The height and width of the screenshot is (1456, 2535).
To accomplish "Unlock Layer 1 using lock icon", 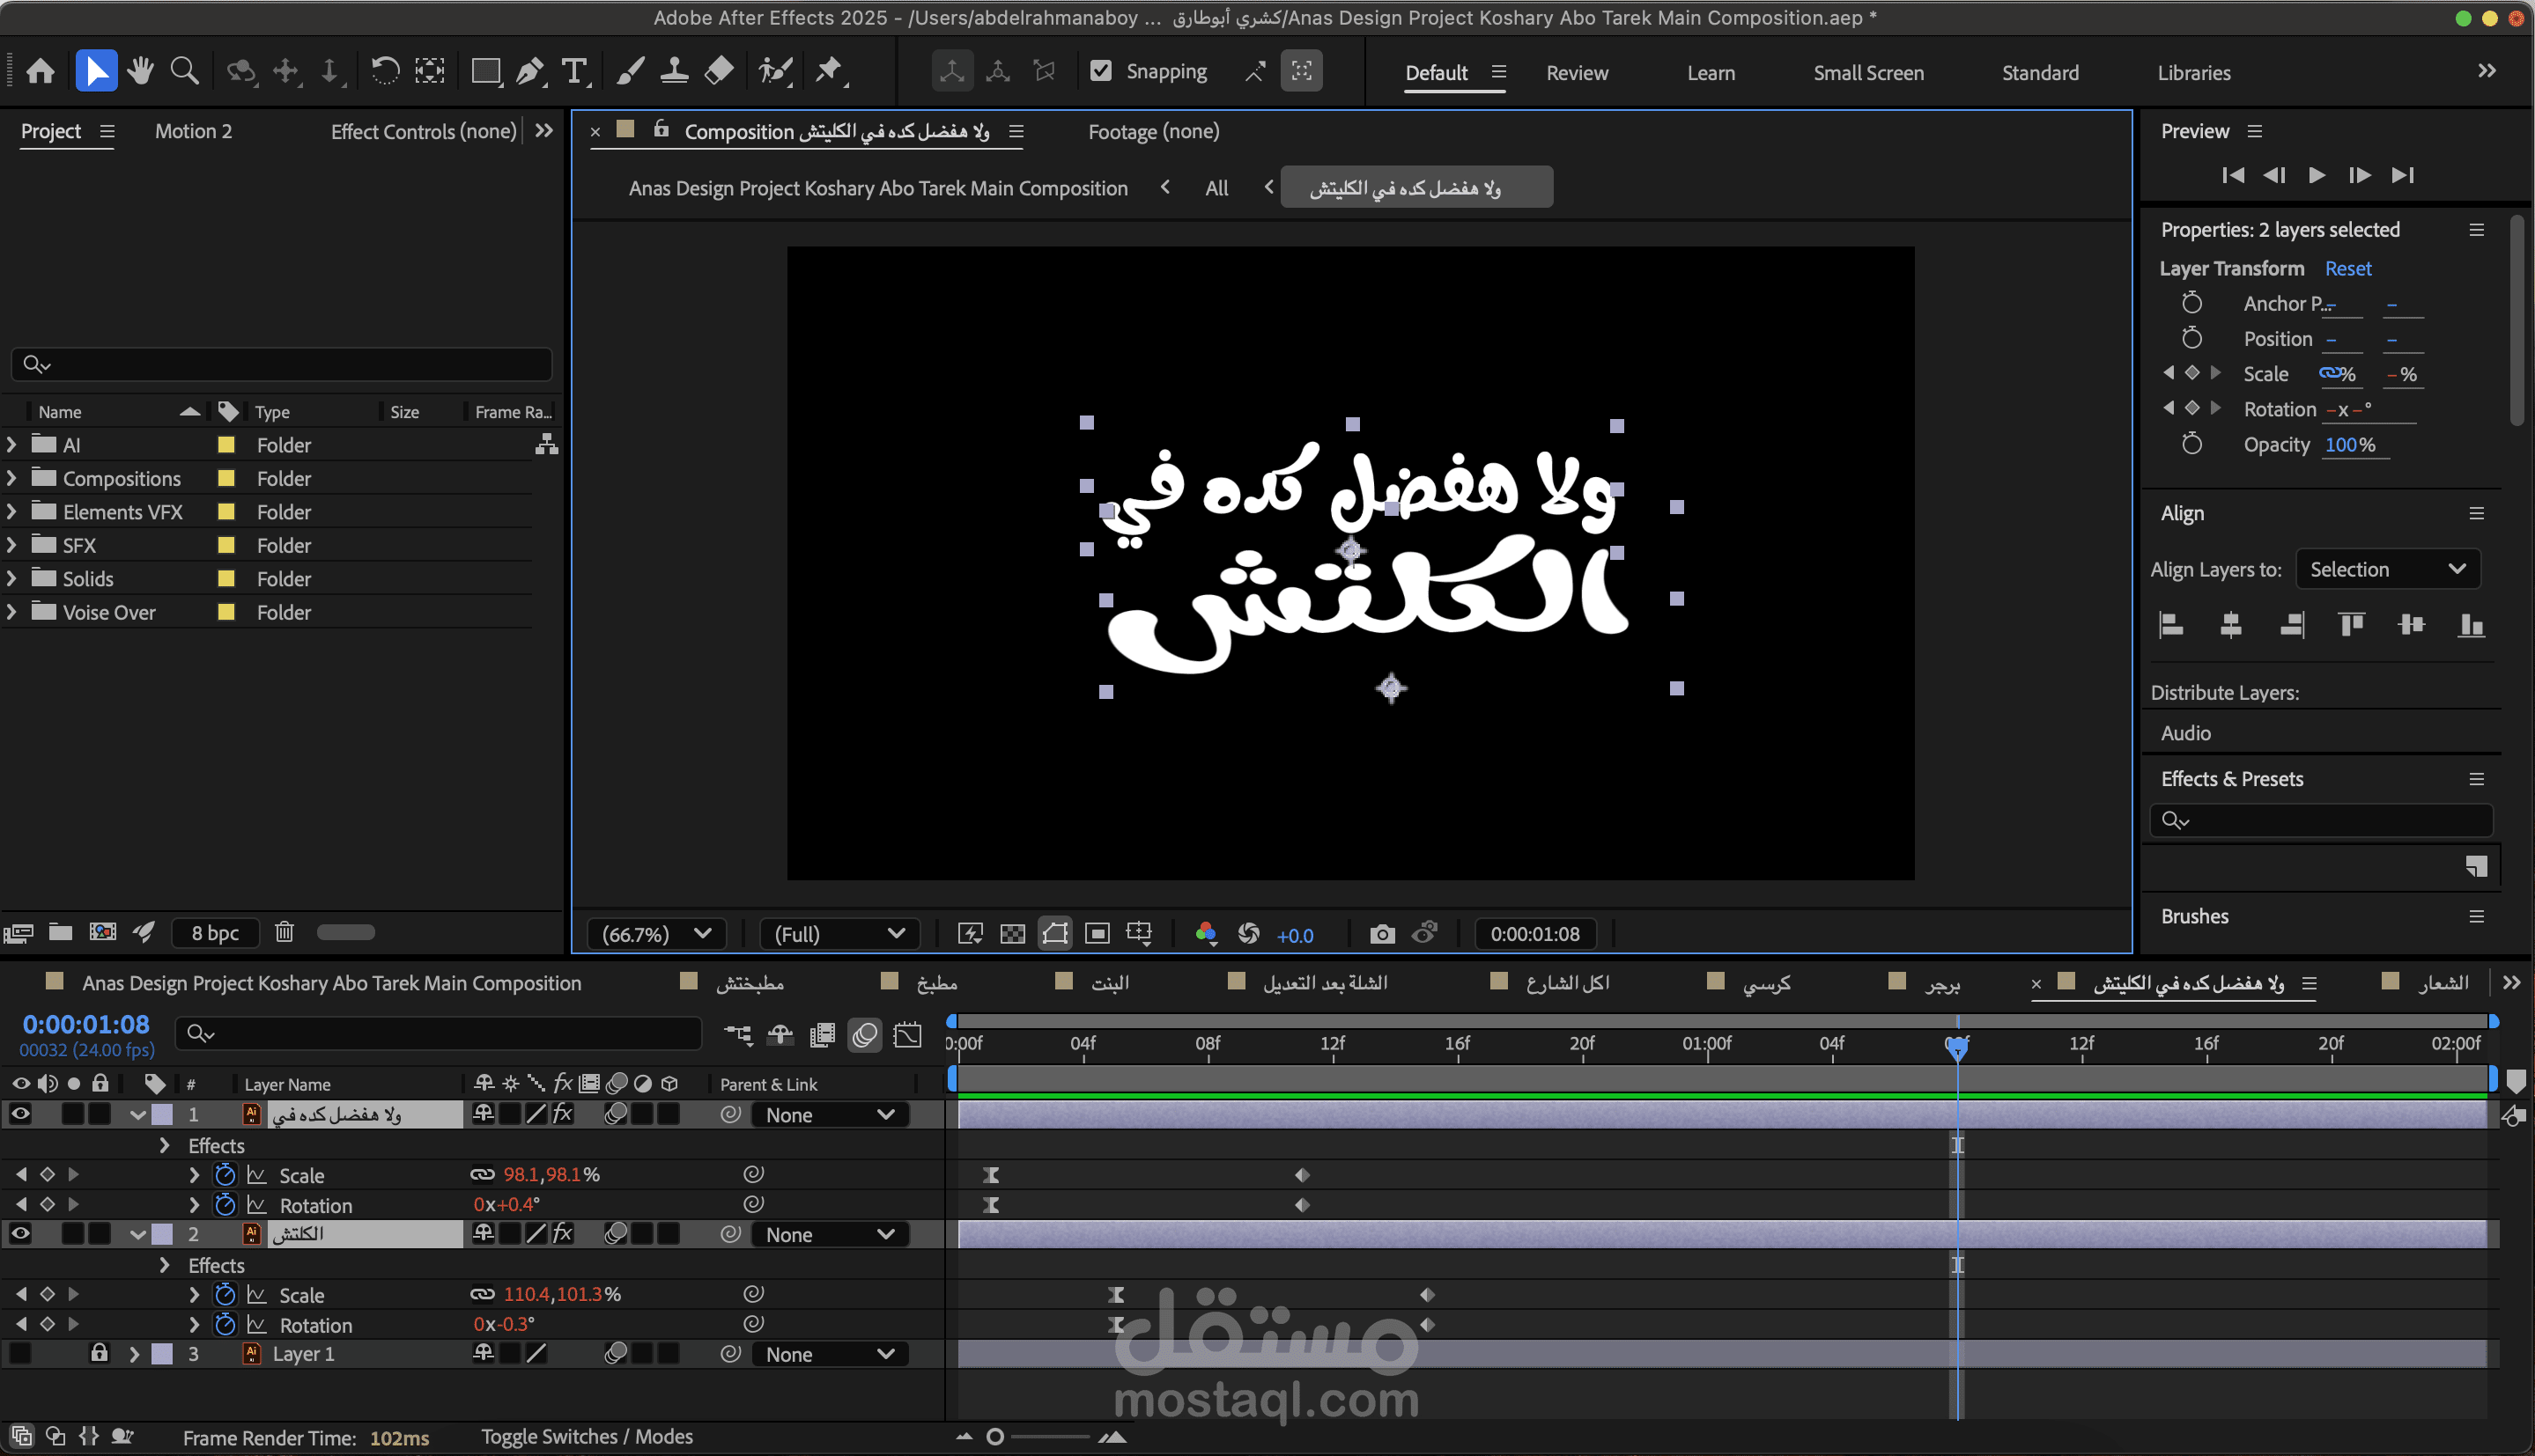I will tap(99, 1353).
